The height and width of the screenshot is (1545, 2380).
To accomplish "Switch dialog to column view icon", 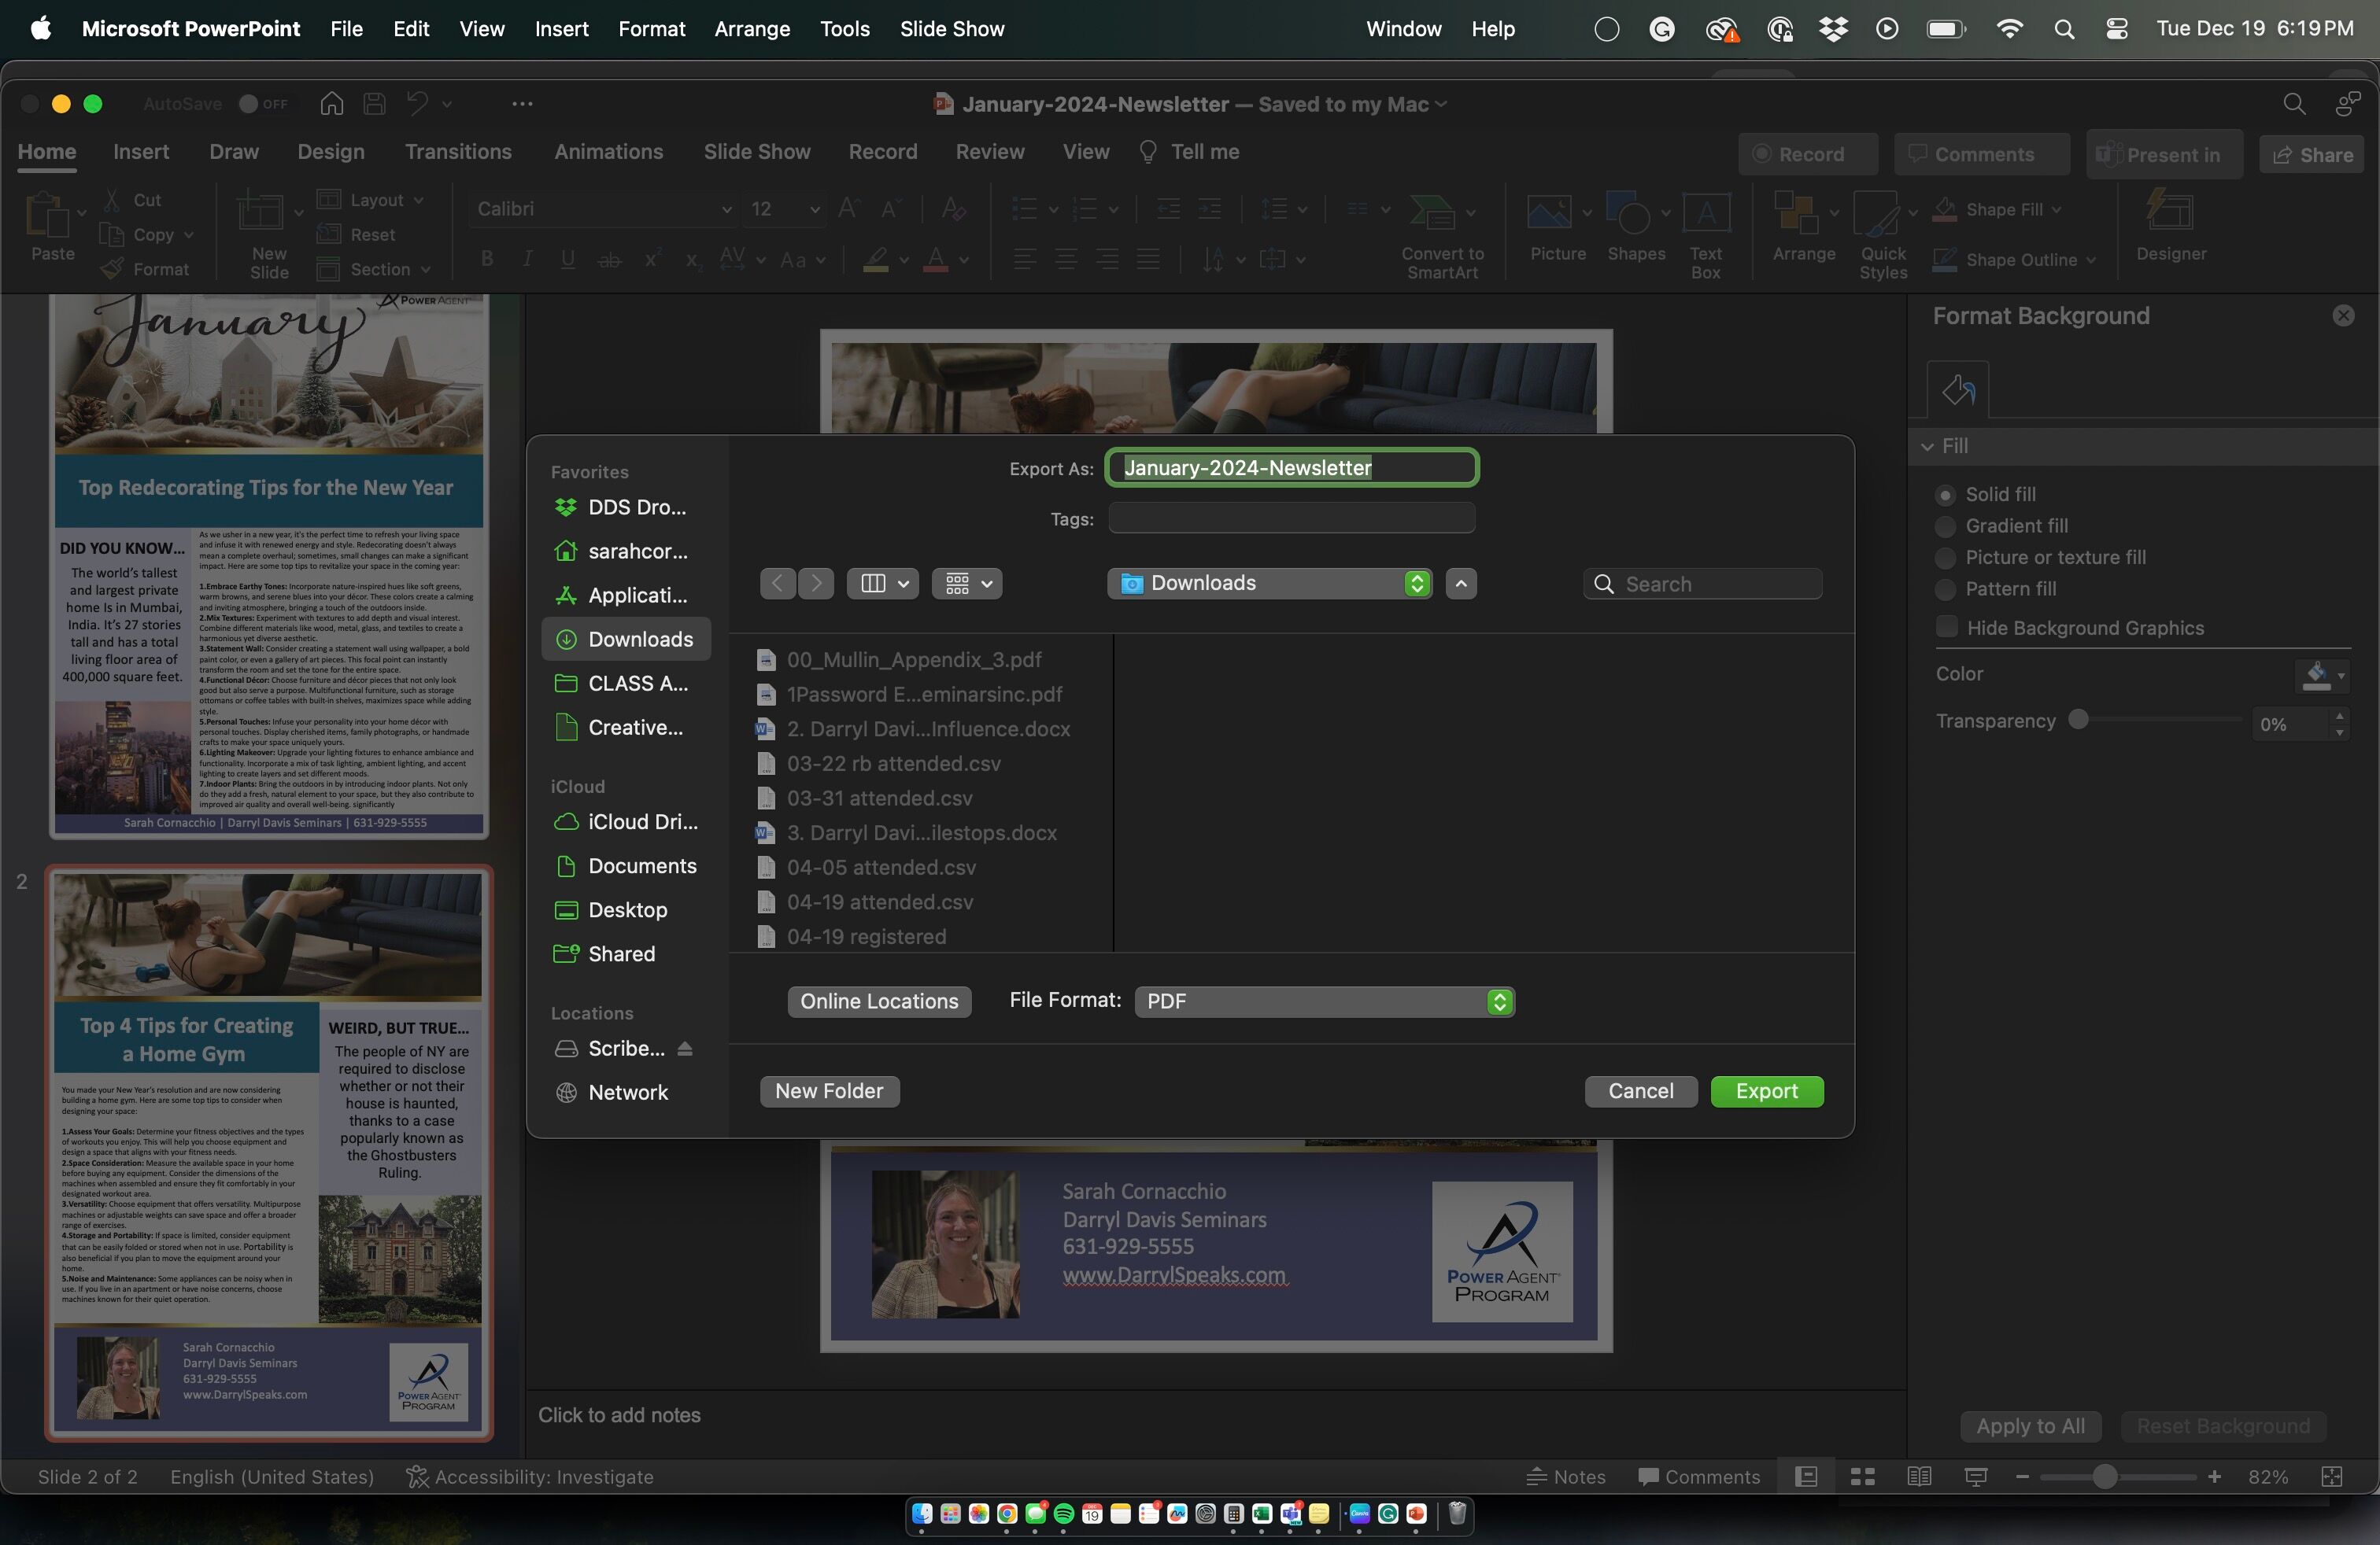I will [873, 584].
